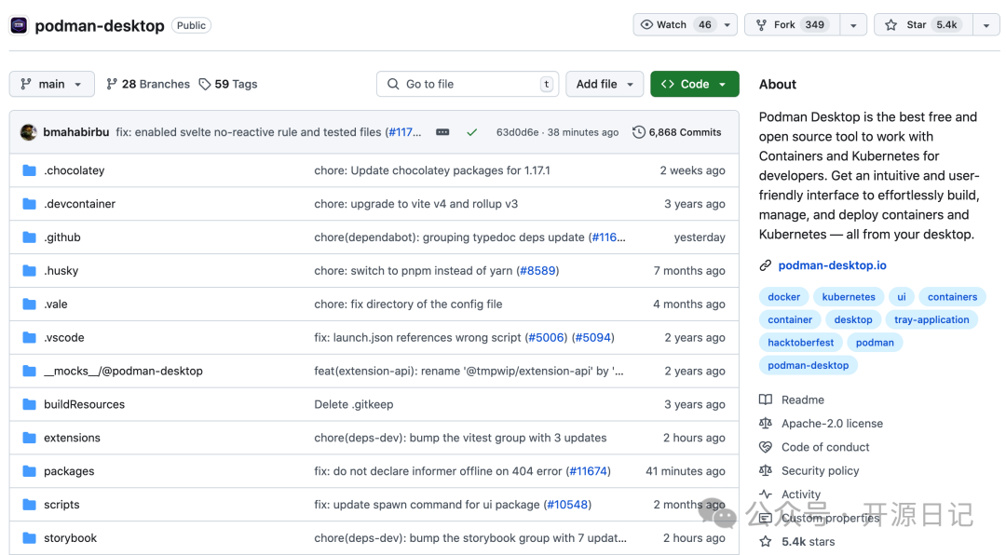Select the kubernetes topic tag
1006x555 pixels.
tap(849, 297)
